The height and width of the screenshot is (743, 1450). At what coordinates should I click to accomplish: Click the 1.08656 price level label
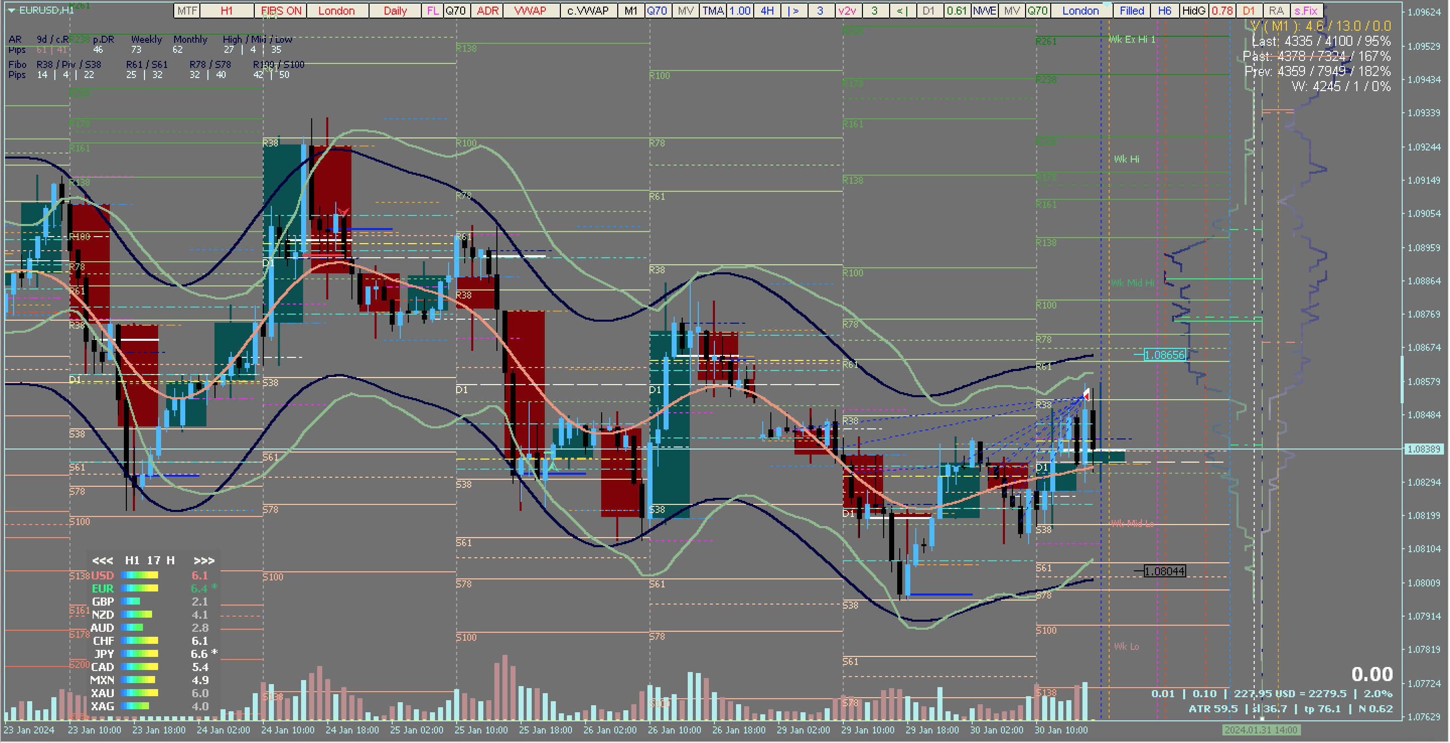pos(1165,355)
